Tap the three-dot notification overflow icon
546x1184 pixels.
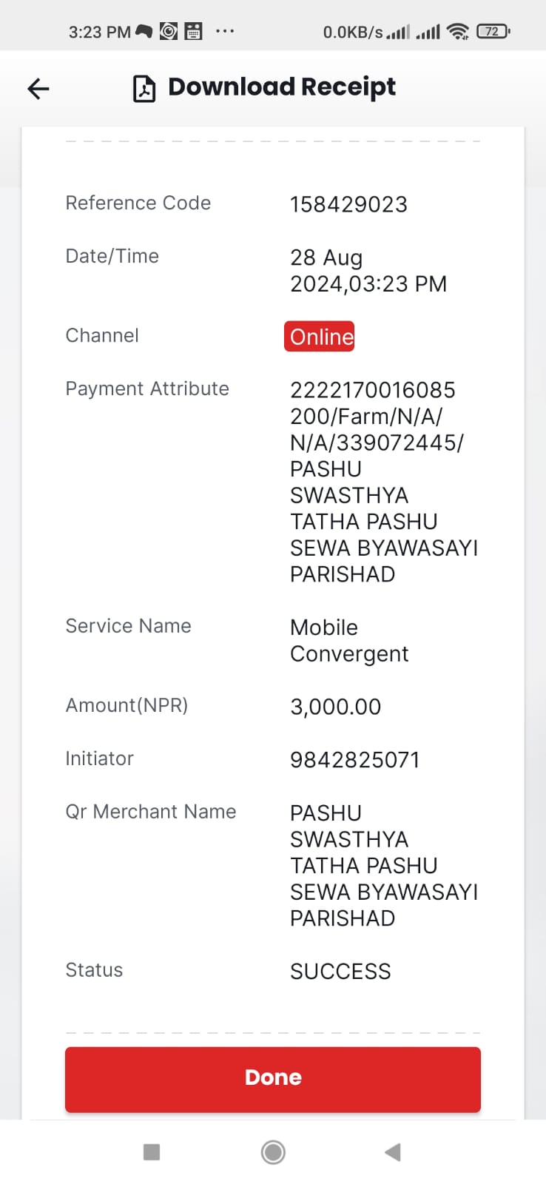tap(225, 31)
